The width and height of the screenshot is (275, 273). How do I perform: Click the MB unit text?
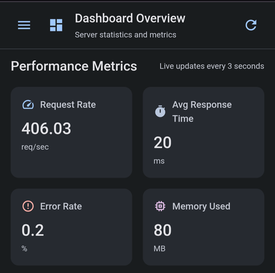coord(159,248)
